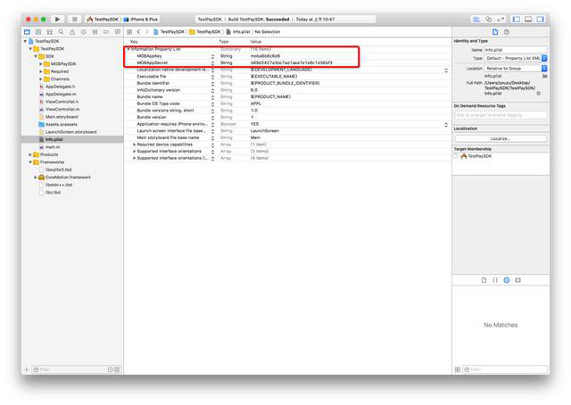Image resolution: width=571 pixels, height=405 pixels.
Task: Expand the Products group
Action: [30, 154]
